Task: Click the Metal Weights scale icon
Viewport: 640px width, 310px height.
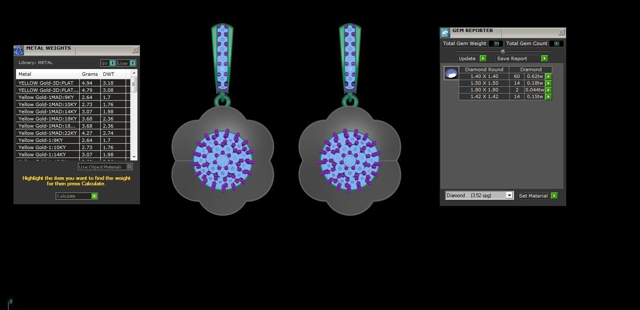Action: click(x=19, y=51)
